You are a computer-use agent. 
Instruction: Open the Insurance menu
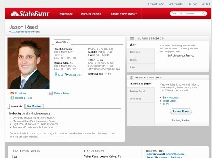tap(66, 14)
